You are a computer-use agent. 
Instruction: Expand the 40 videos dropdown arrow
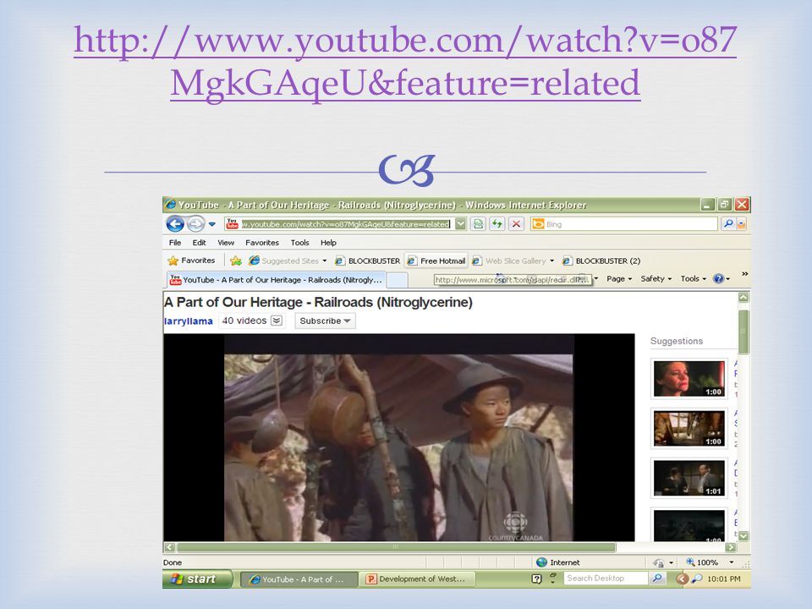pos(277,321)
